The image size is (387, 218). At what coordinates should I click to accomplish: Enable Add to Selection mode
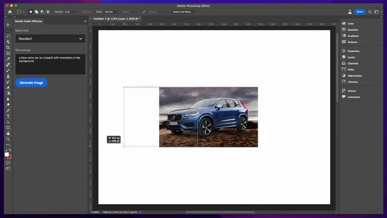[x=36, y=12]
